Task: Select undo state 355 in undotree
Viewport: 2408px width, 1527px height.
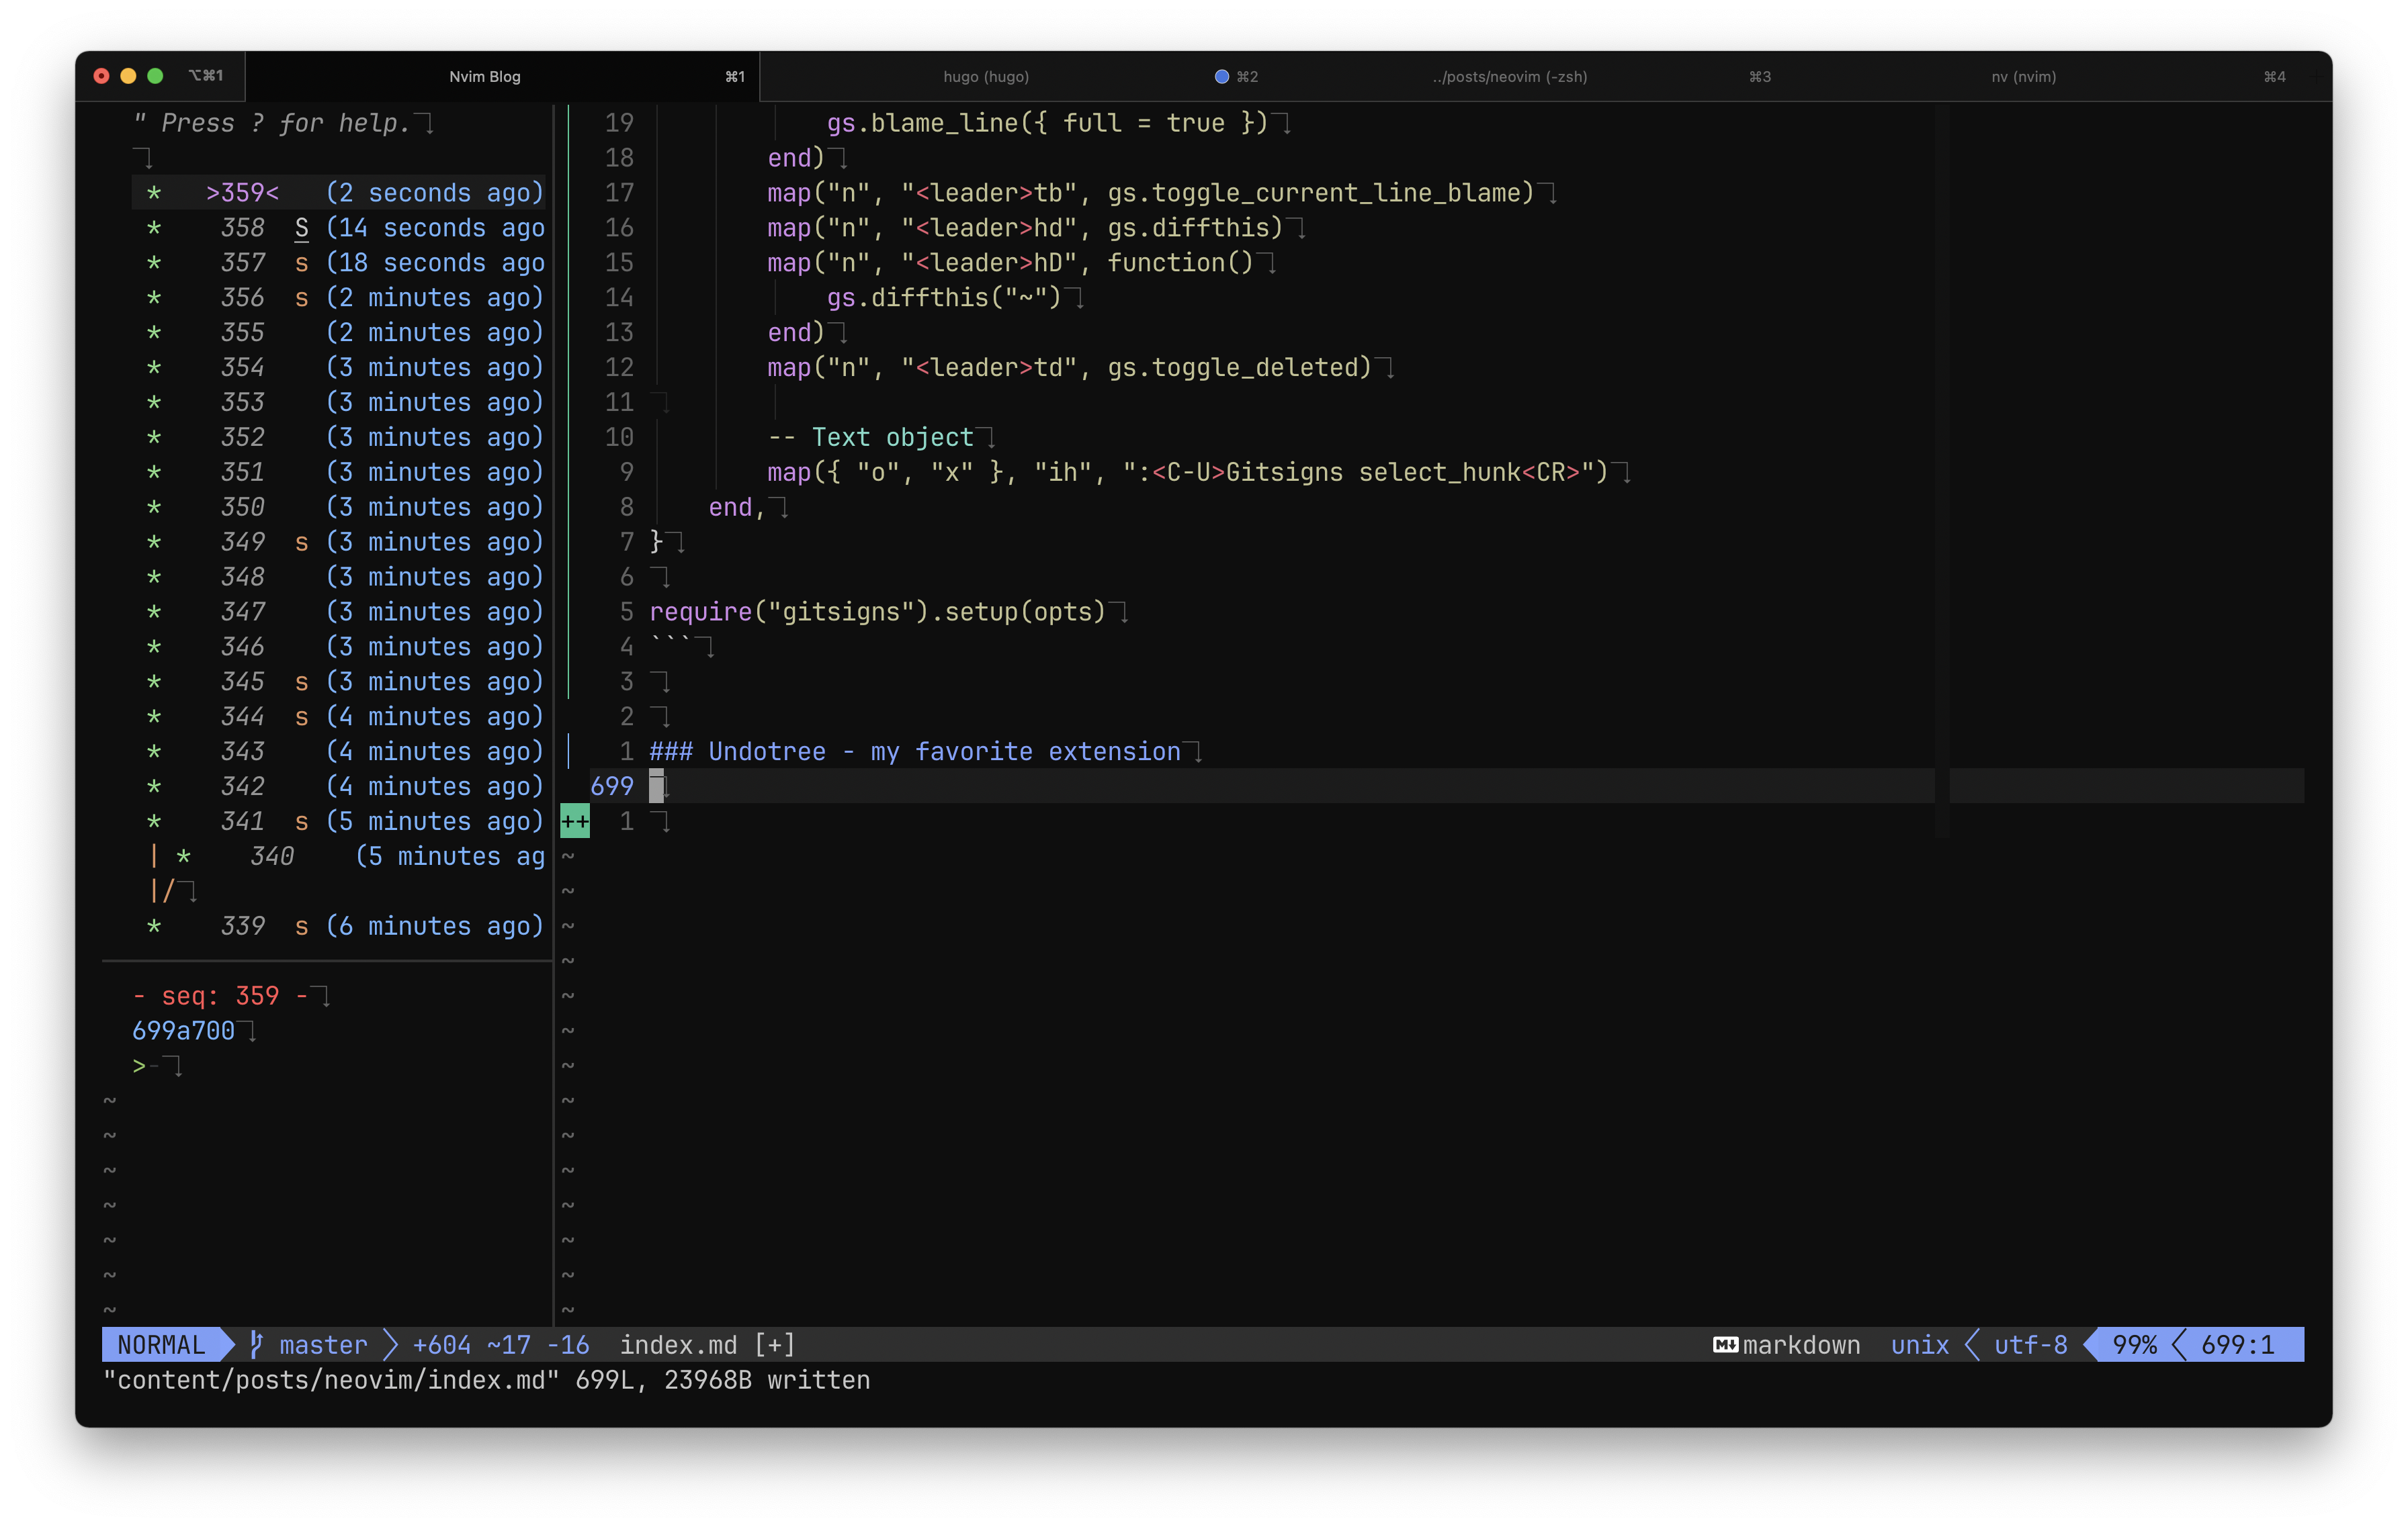Action: 338,333
